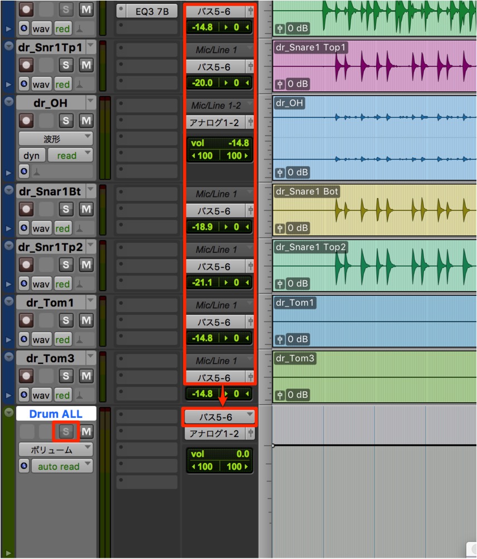Record-enable the dr_OH track
Image resolution: width=477 pixels, height=559 pixels.
(x=26, y=121)
